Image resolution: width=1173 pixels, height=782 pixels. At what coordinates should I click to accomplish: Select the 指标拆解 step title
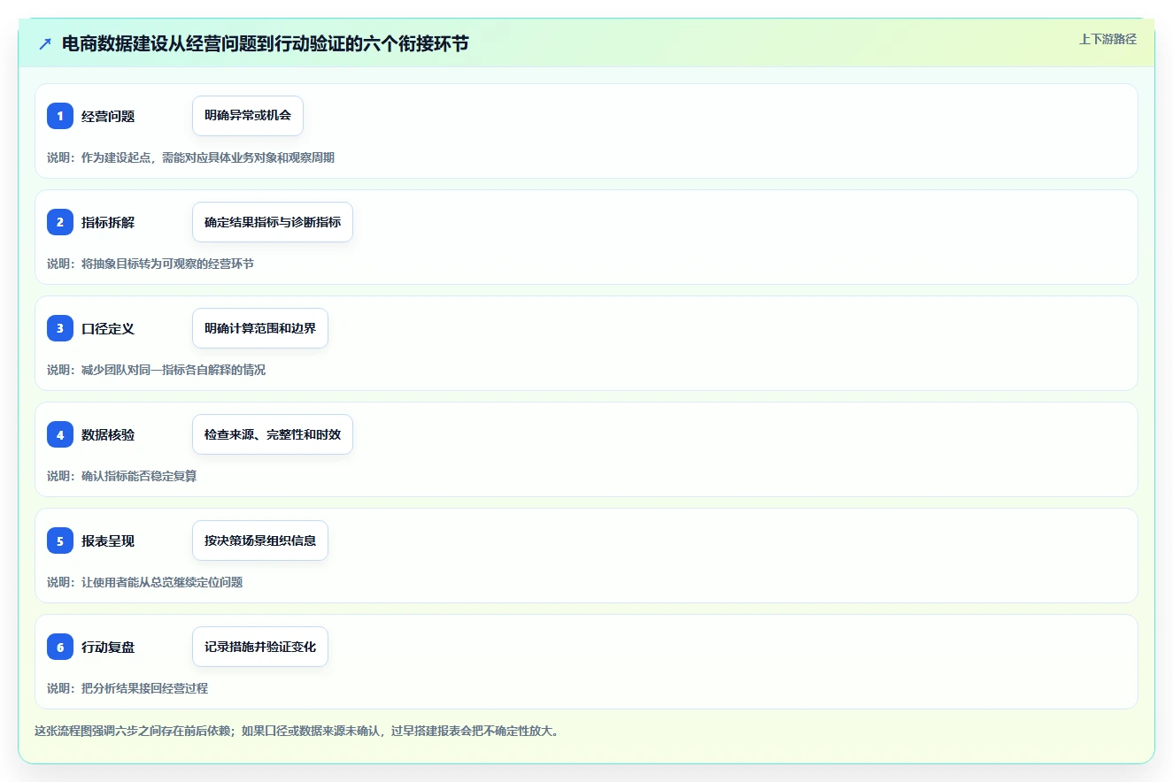[x=108, y=222]
